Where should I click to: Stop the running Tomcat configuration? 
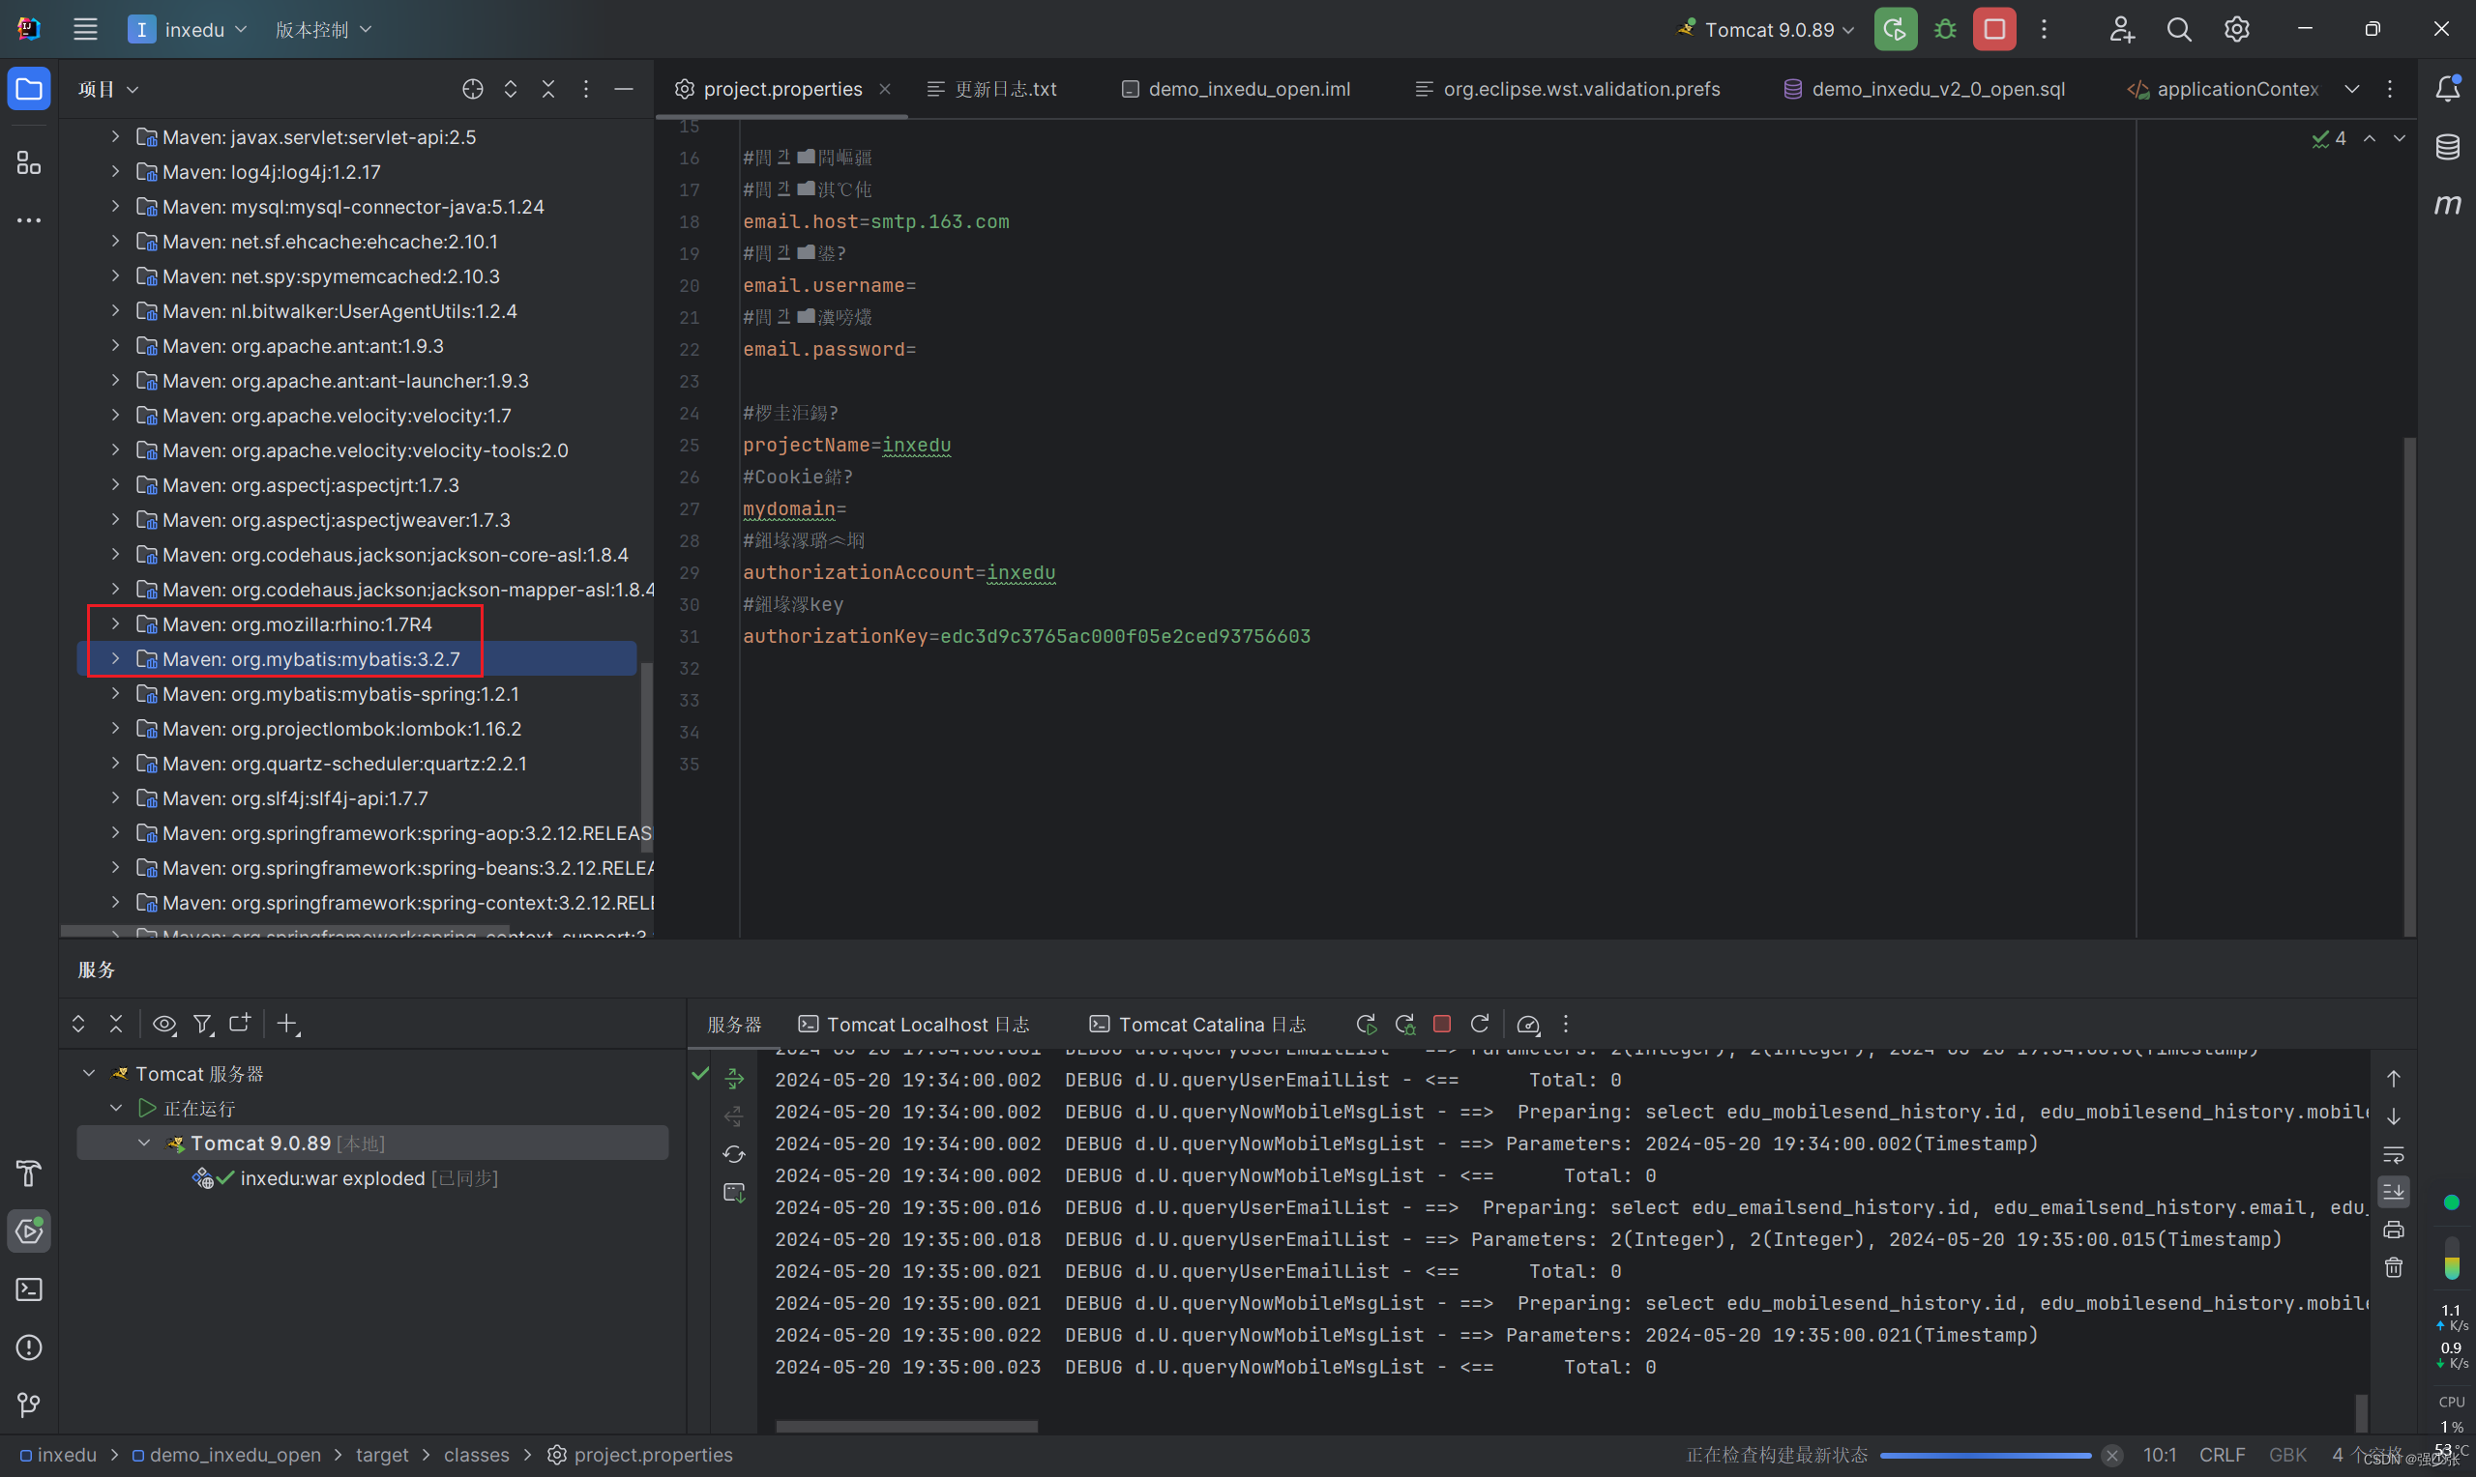1994,29
